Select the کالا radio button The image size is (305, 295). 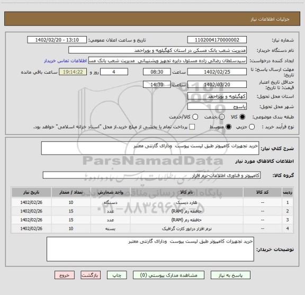tap(243, 117)
